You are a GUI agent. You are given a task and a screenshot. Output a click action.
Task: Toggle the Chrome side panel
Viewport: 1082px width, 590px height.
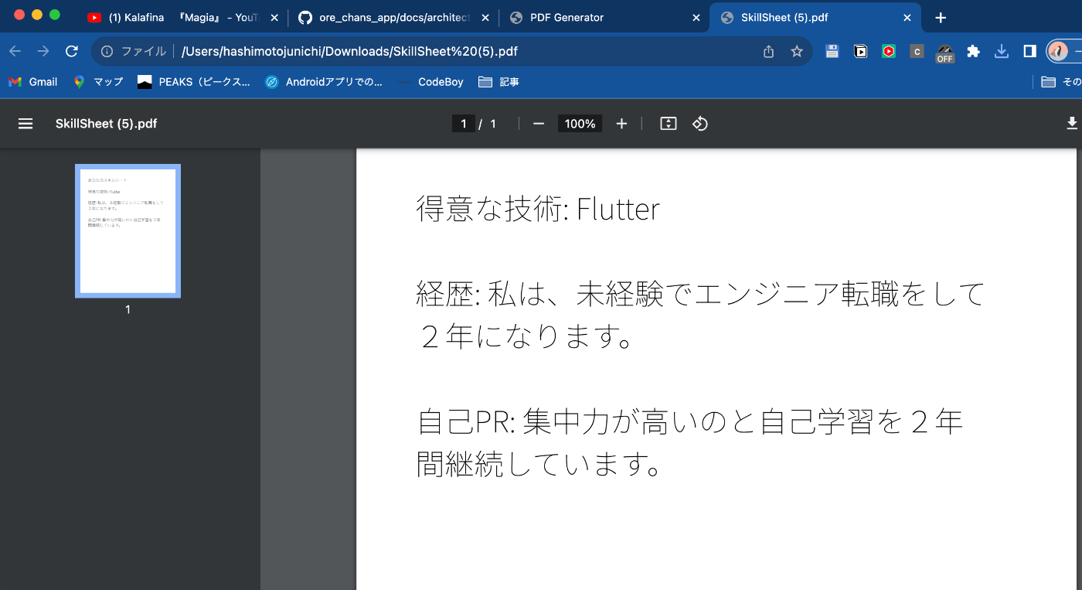1029,51
